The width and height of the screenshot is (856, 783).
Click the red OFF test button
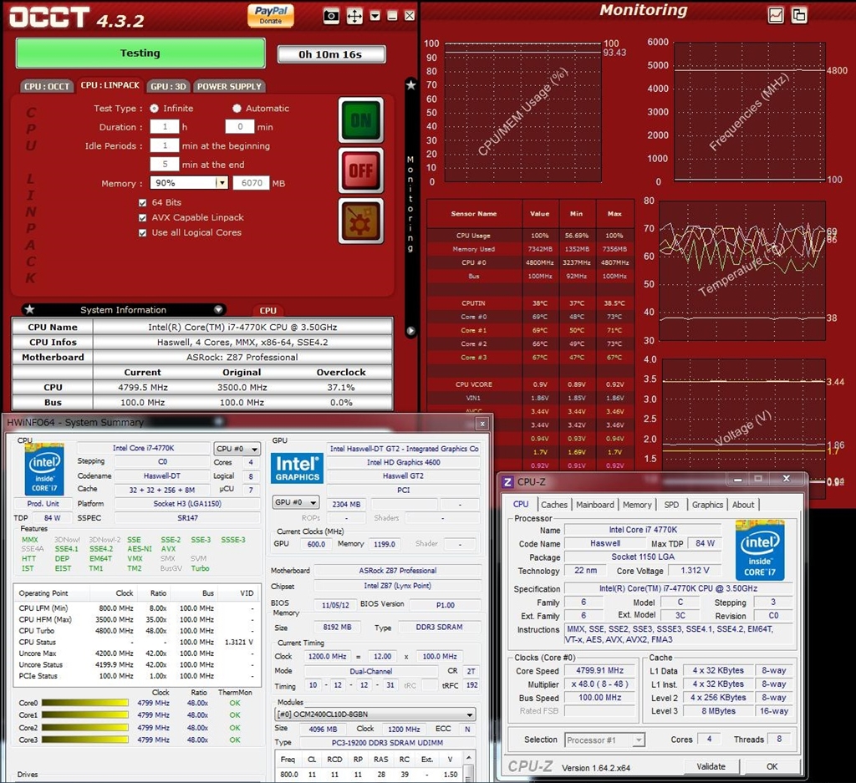point(361,170)
